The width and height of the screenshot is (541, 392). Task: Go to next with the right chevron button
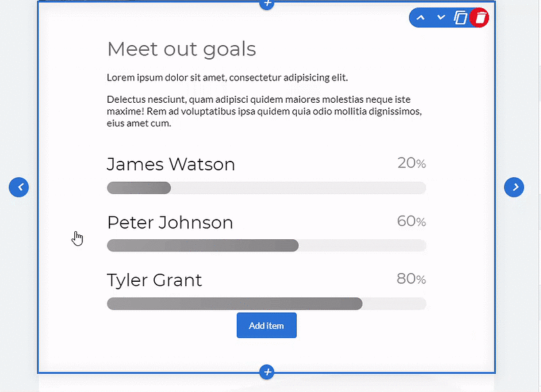[x=514, y=187]
